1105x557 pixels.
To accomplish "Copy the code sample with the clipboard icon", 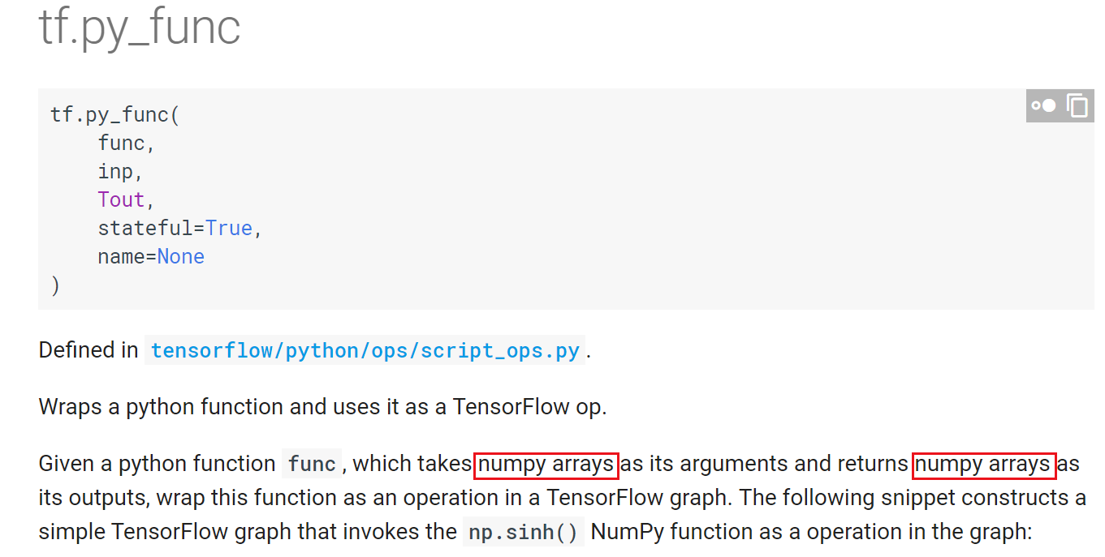I will [1077, 105].
